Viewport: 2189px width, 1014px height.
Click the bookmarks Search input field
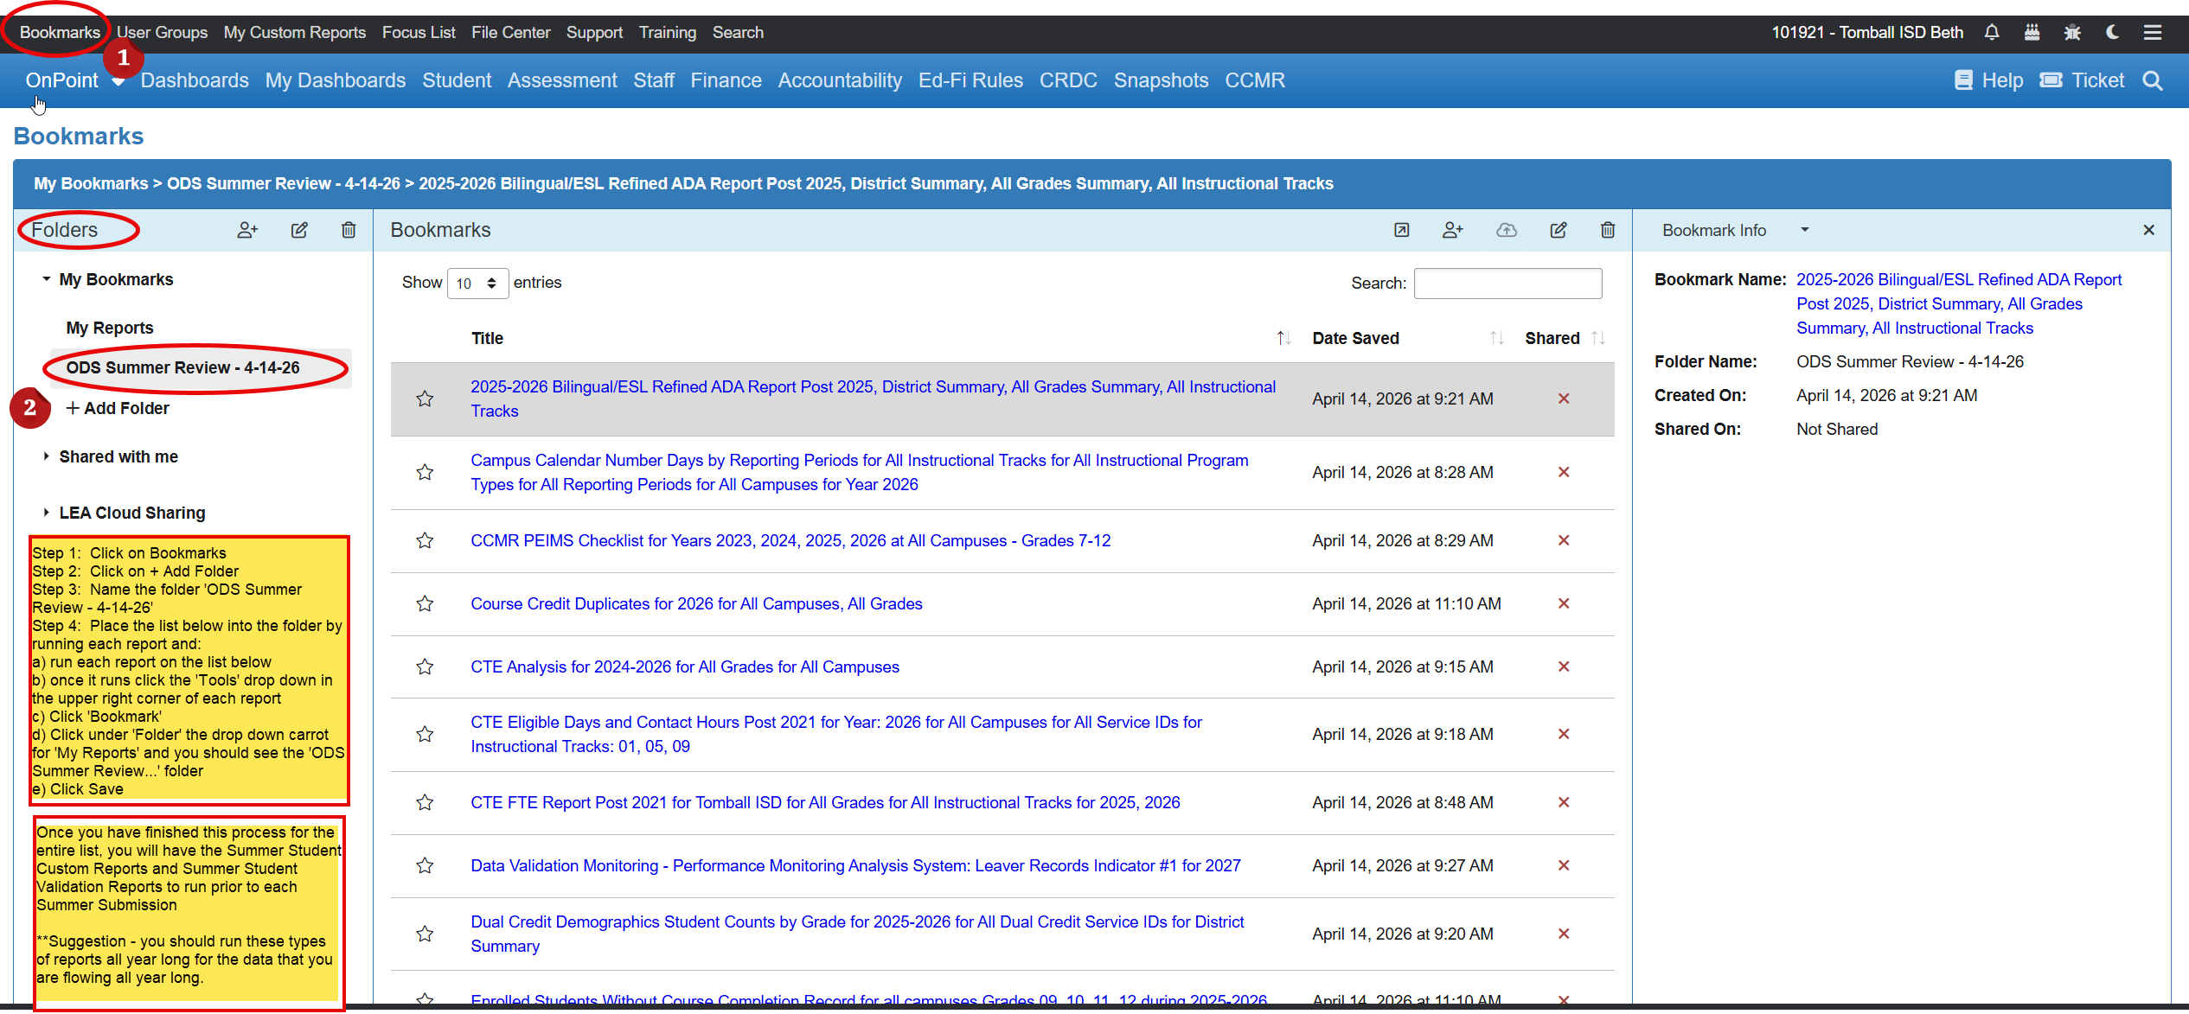click(x=1507, y=284)
